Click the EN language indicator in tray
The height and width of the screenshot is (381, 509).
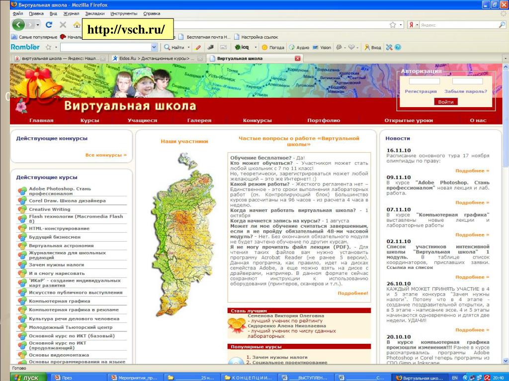coord(455,378)
